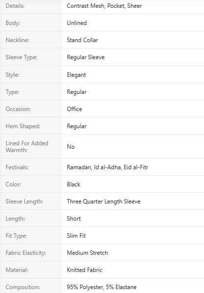The width and height of the screenshot is (204, 293).
Task: Click the Lined For Added Warmth label
Action: pos(27,147)
